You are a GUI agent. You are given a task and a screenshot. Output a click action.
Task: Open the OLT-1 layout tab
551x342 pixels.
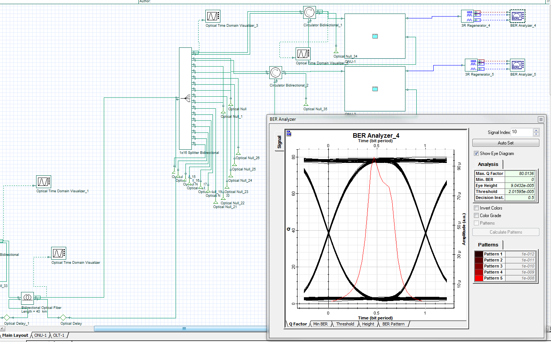(x=59, y=335)
